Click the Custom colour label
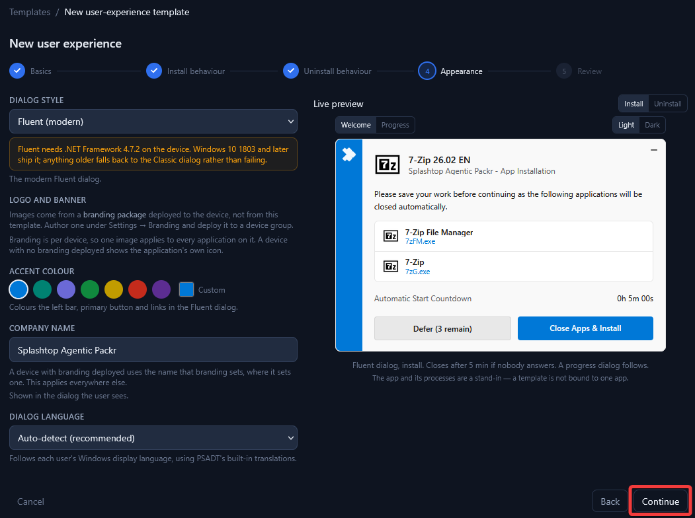Viewport: 695px width, 518px height. tap(212, 290)
